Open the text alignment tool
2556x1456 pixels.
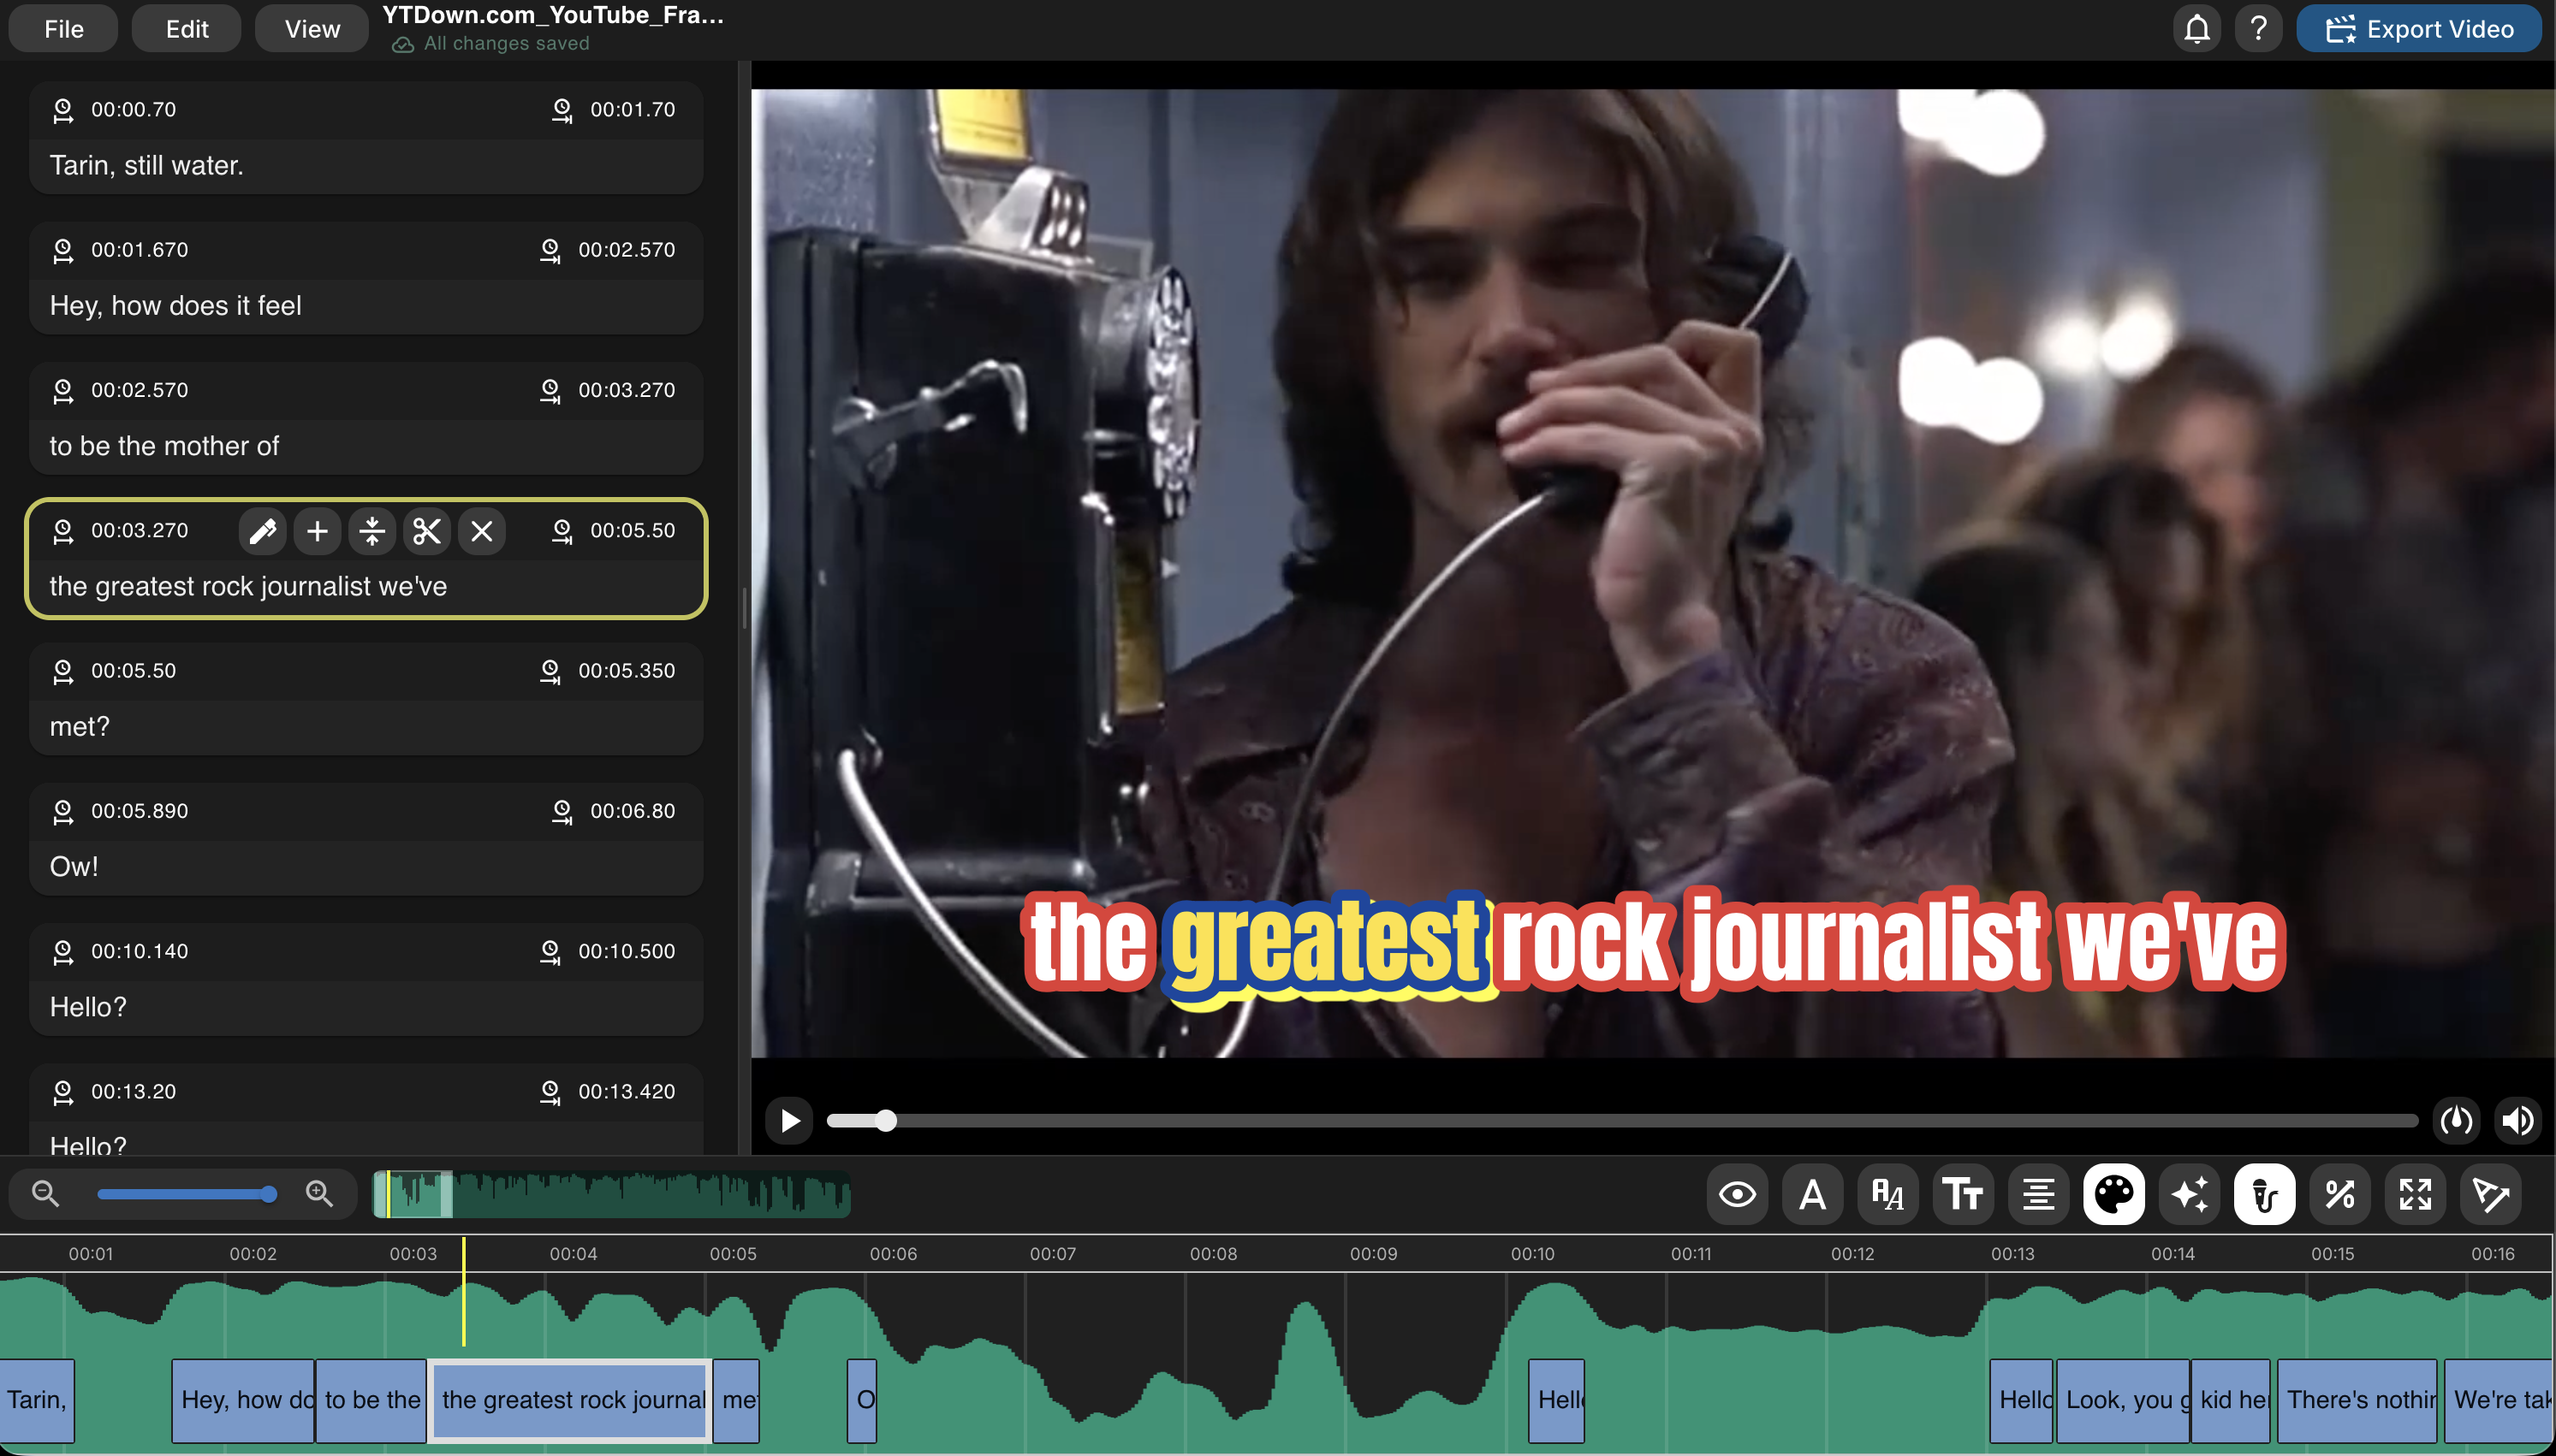point(2038,1194)
